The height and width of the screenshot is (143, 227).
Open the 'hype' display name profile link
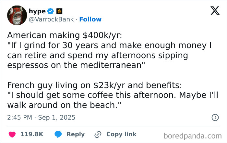pyautogui.click(x=37, y=11)
